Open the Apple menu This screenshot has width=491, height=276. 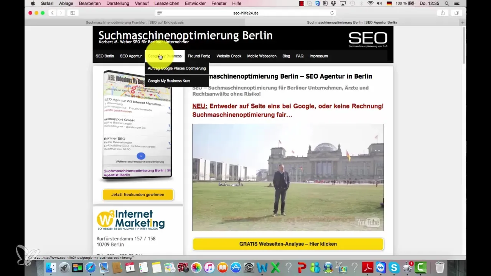pyautogui.click(x=33, y=3)
